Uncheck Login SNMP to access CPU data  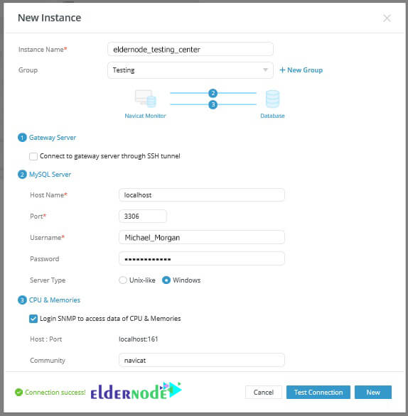pos(33,319)
